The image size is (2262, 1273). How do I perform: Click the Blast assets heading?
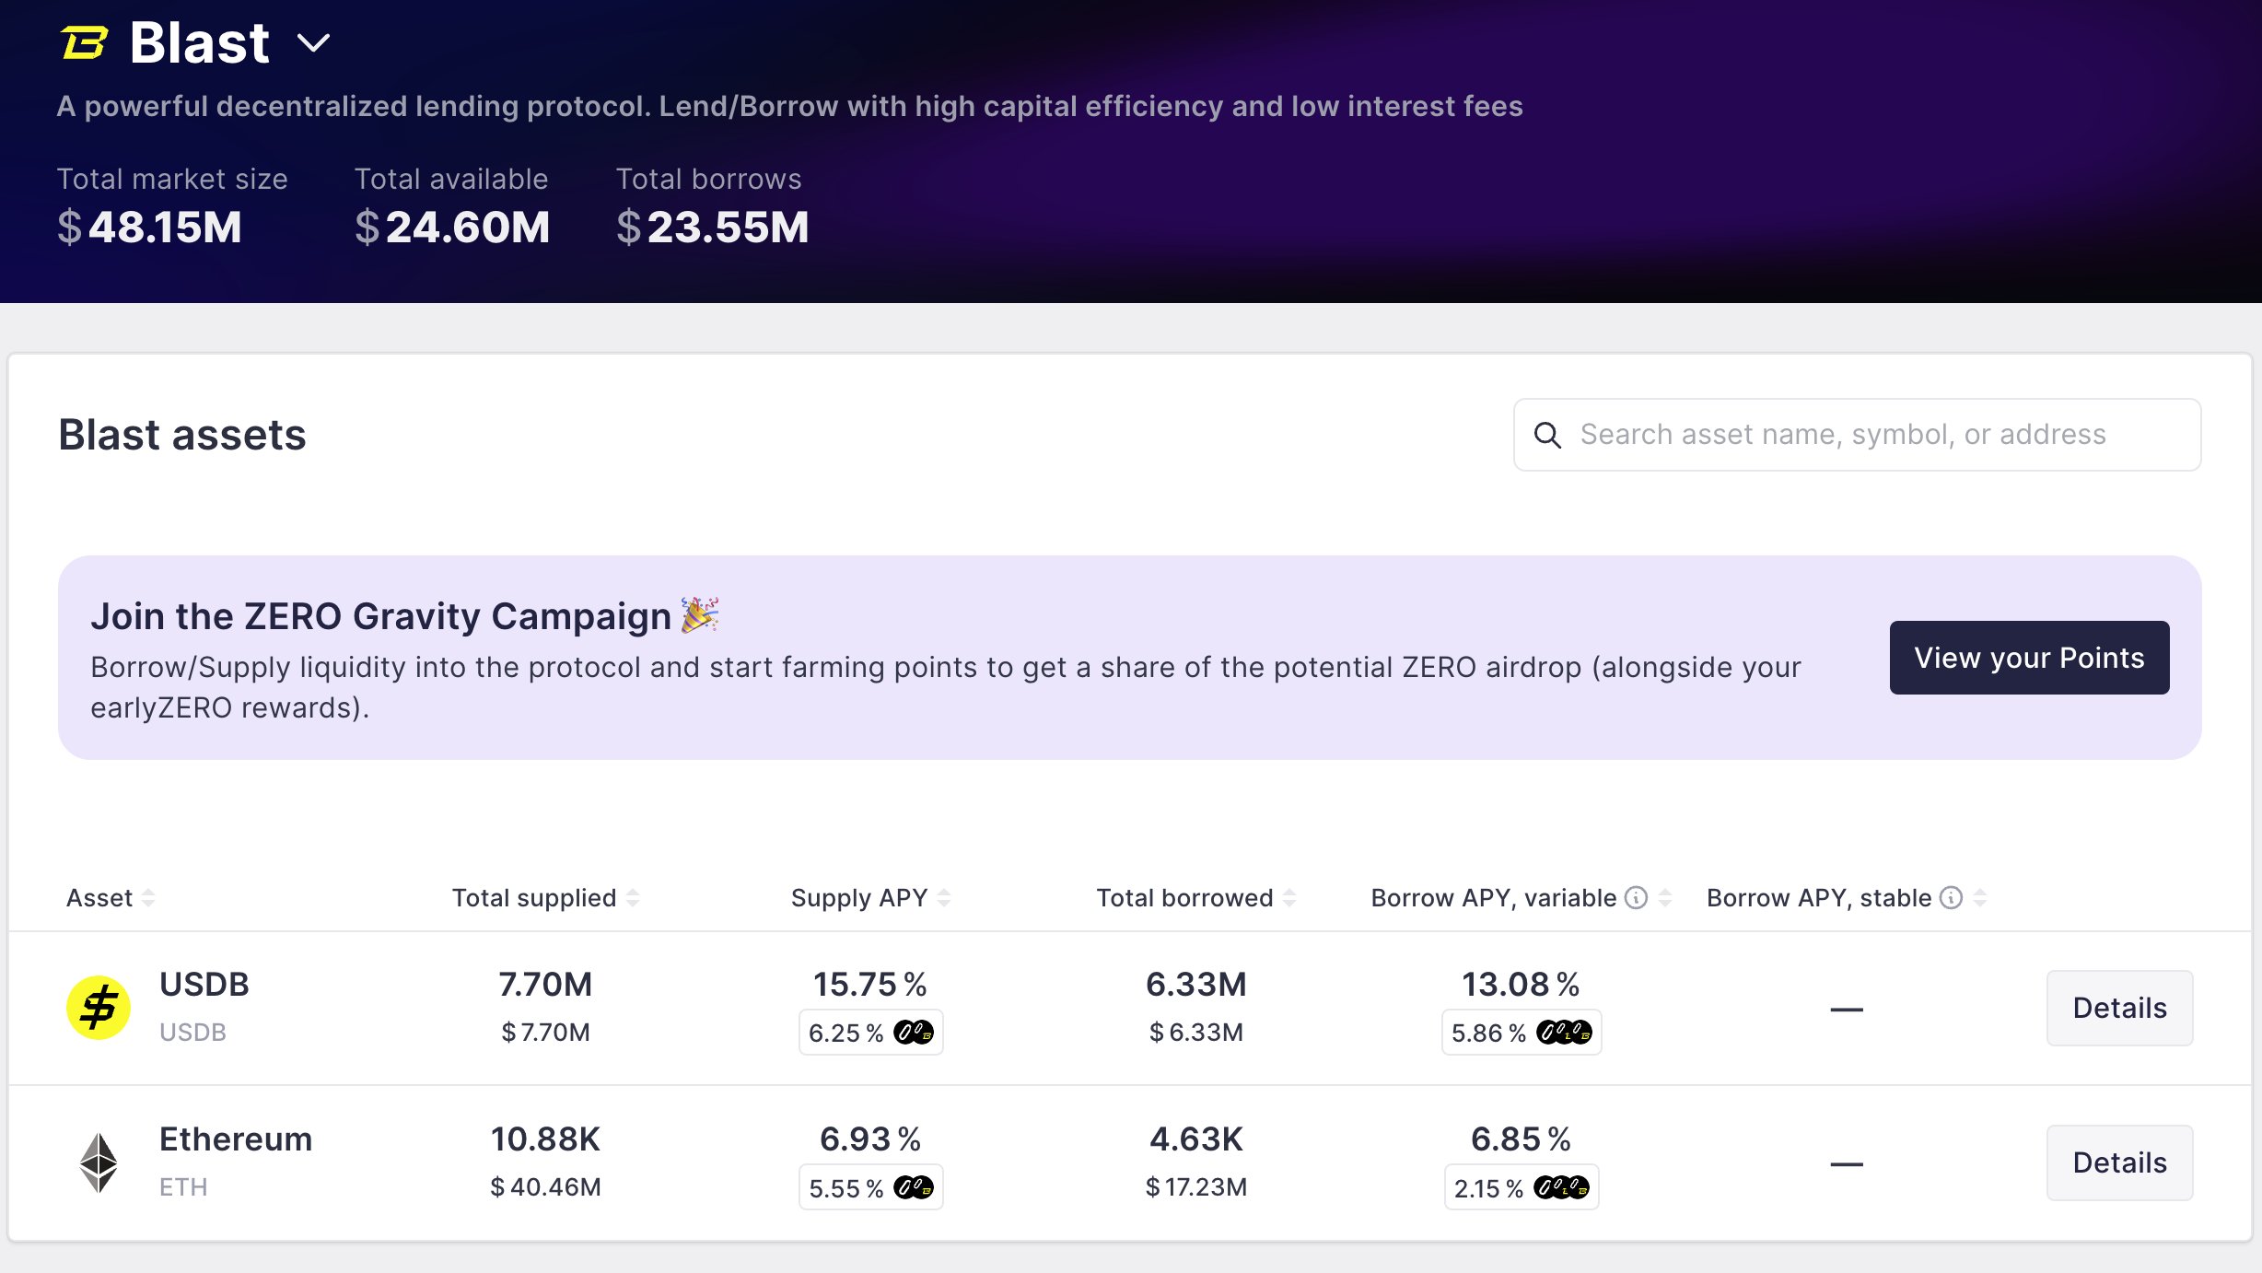[182, 435]
